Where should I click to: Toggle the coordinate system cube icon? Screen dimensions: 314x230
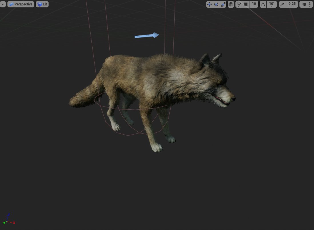(x=231, y=4)
